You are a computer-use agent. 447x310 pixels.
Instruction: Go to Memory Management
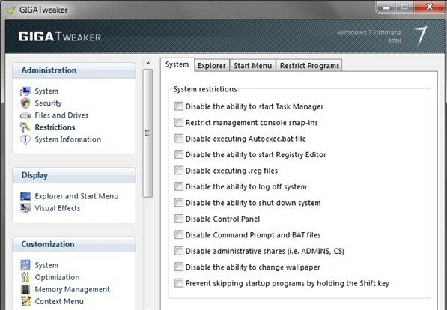pos(72,289)
